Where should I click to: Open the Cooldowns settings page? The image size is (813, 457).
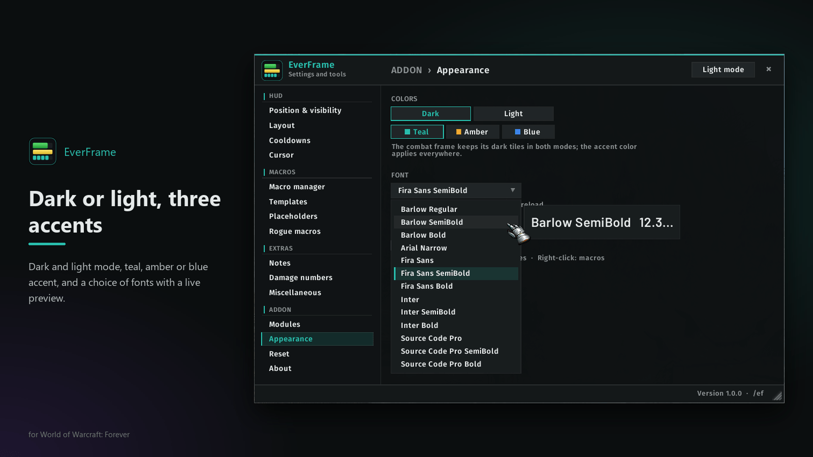pos(317,141)
